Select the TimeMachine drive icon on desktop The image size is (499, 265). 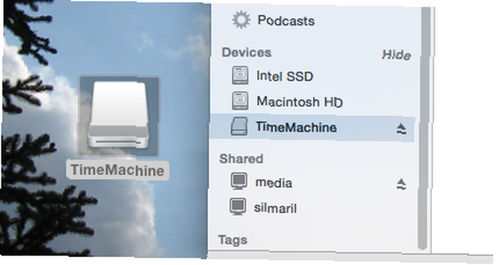[x=119, y=116]
